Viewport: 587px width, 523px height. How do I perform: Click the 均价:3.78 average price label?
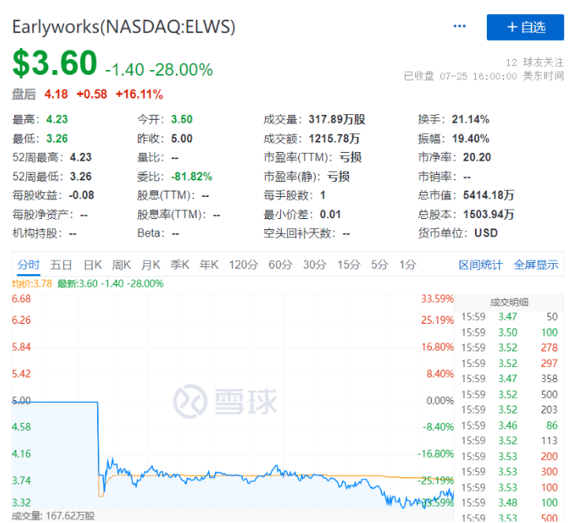click(32, 284)
